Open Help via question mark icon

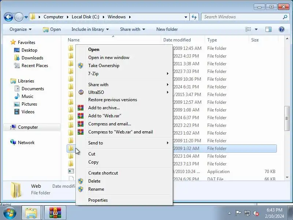pos(281,29)
